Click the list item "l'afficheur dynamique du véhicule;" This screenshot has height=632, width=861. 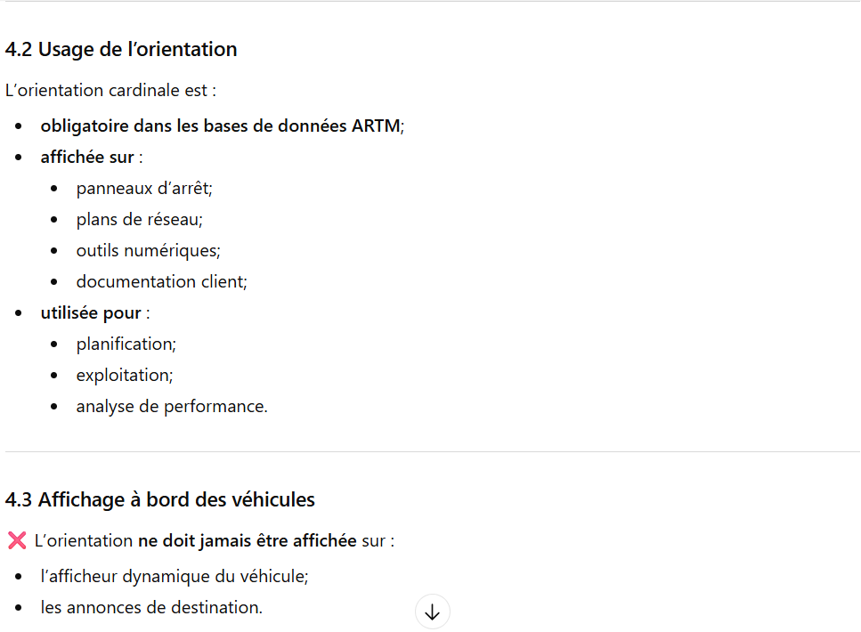pos(175,577)
